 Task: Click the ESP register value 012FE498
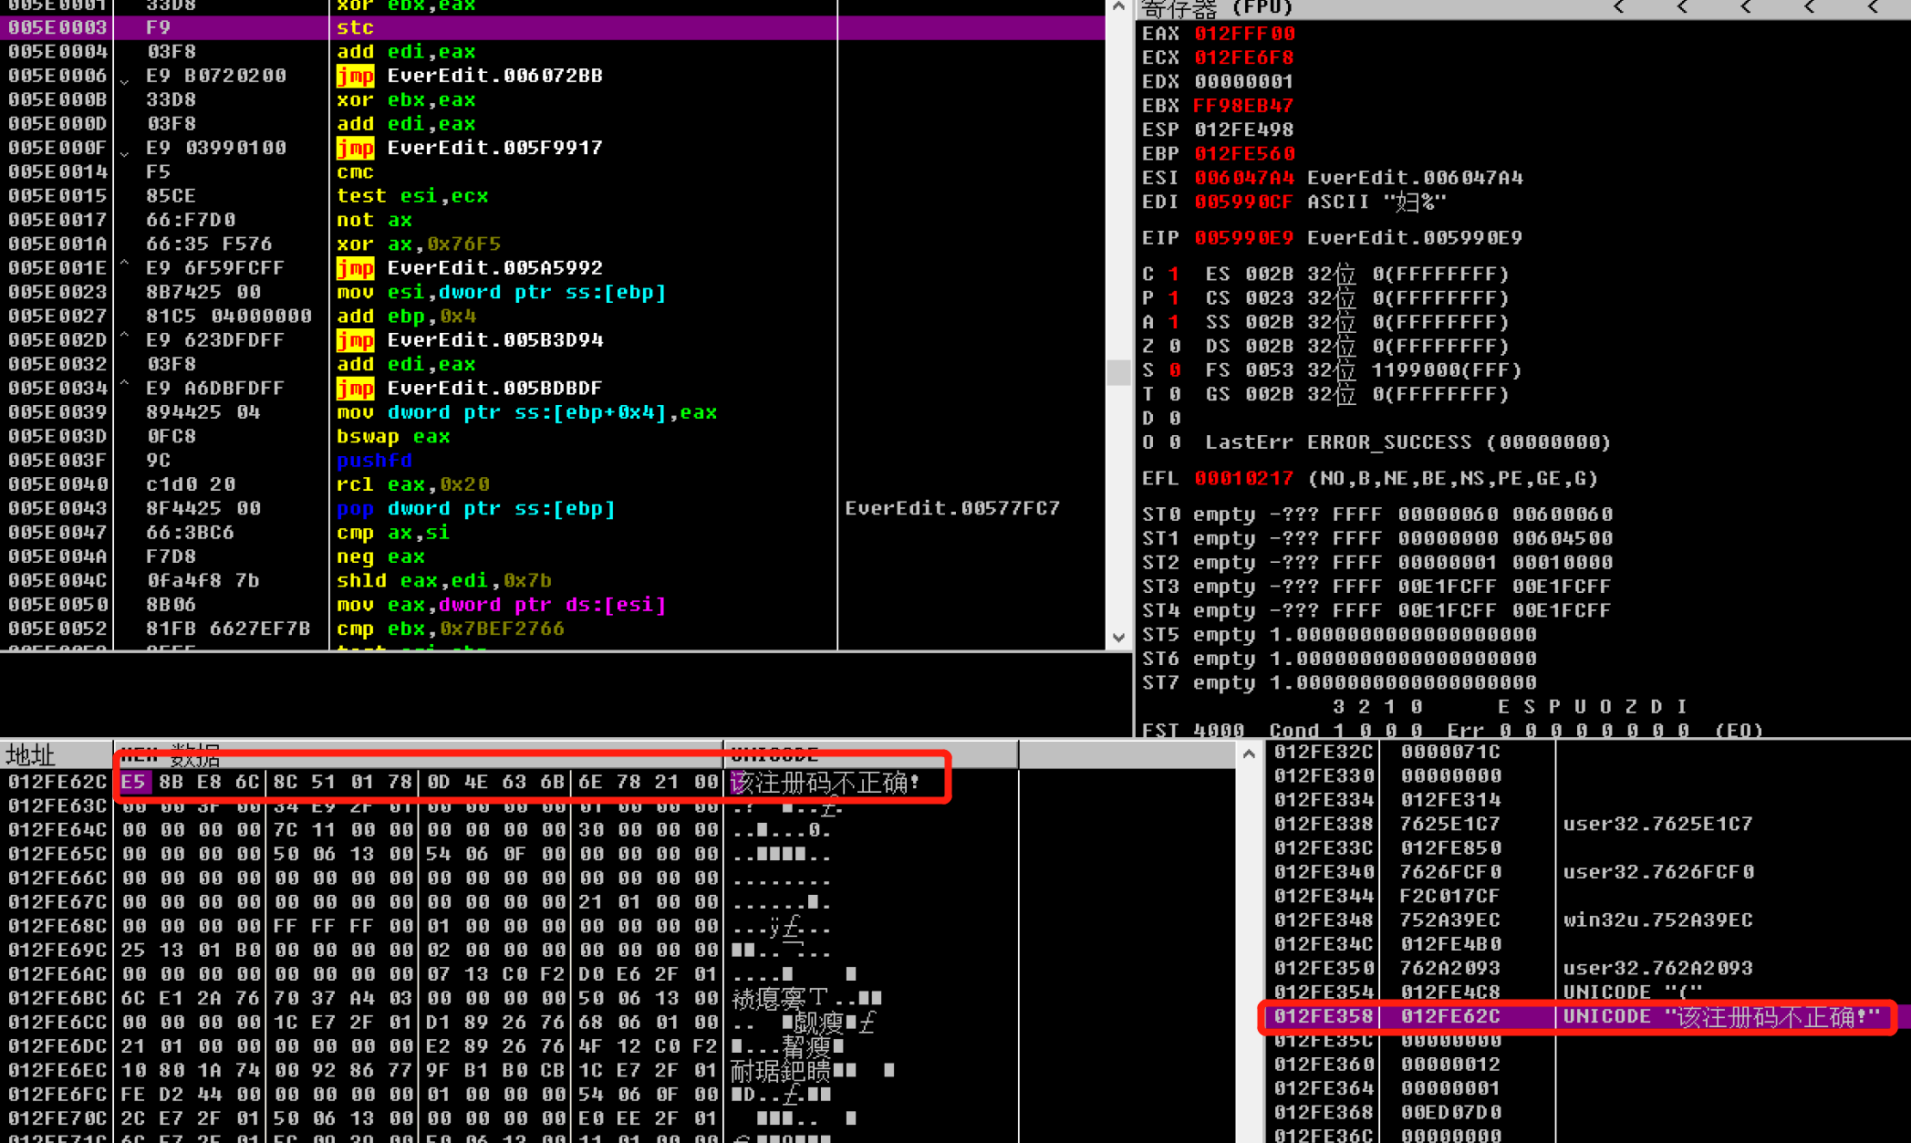[1245, 130]
